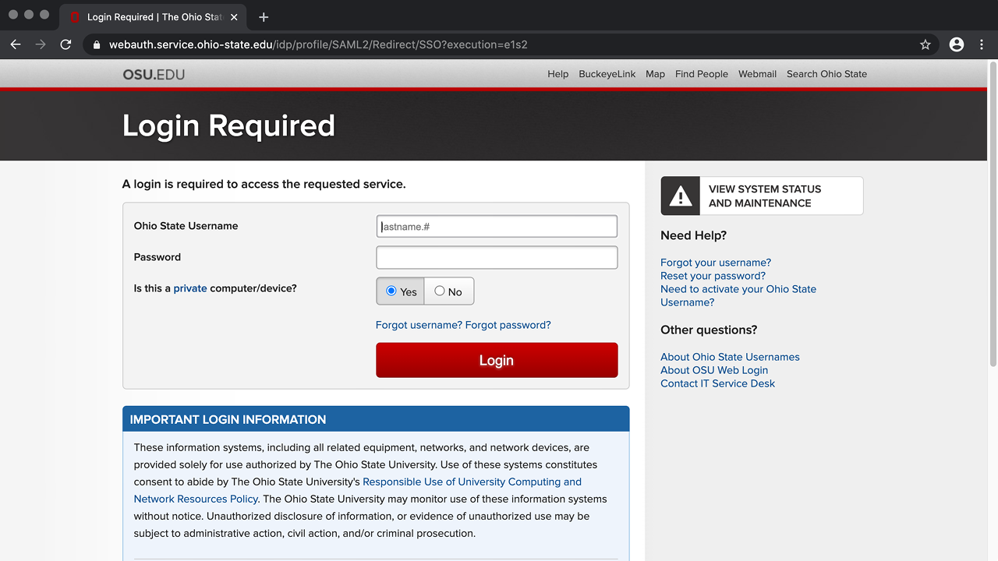Viewport: 998px width, 561px height.
Task: Open Responsible Use of University Computing link
Action: pyautogui.click(x=472, y=482)
